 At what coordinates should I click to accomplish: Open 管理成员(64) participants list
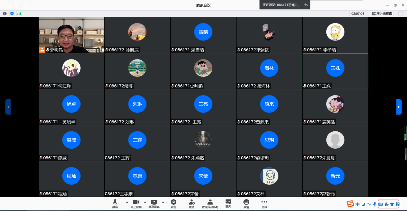tap(210, 204)
